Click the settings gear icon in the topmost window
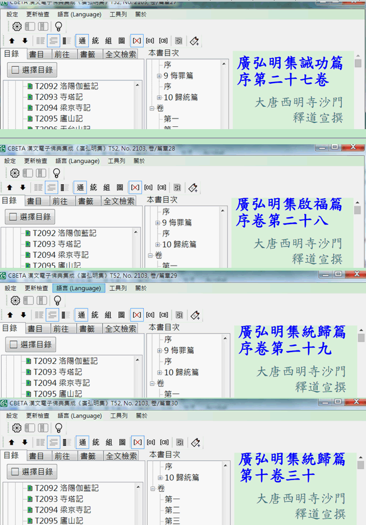This screenshot has height=525, width=366. click(x=17, y=26)
